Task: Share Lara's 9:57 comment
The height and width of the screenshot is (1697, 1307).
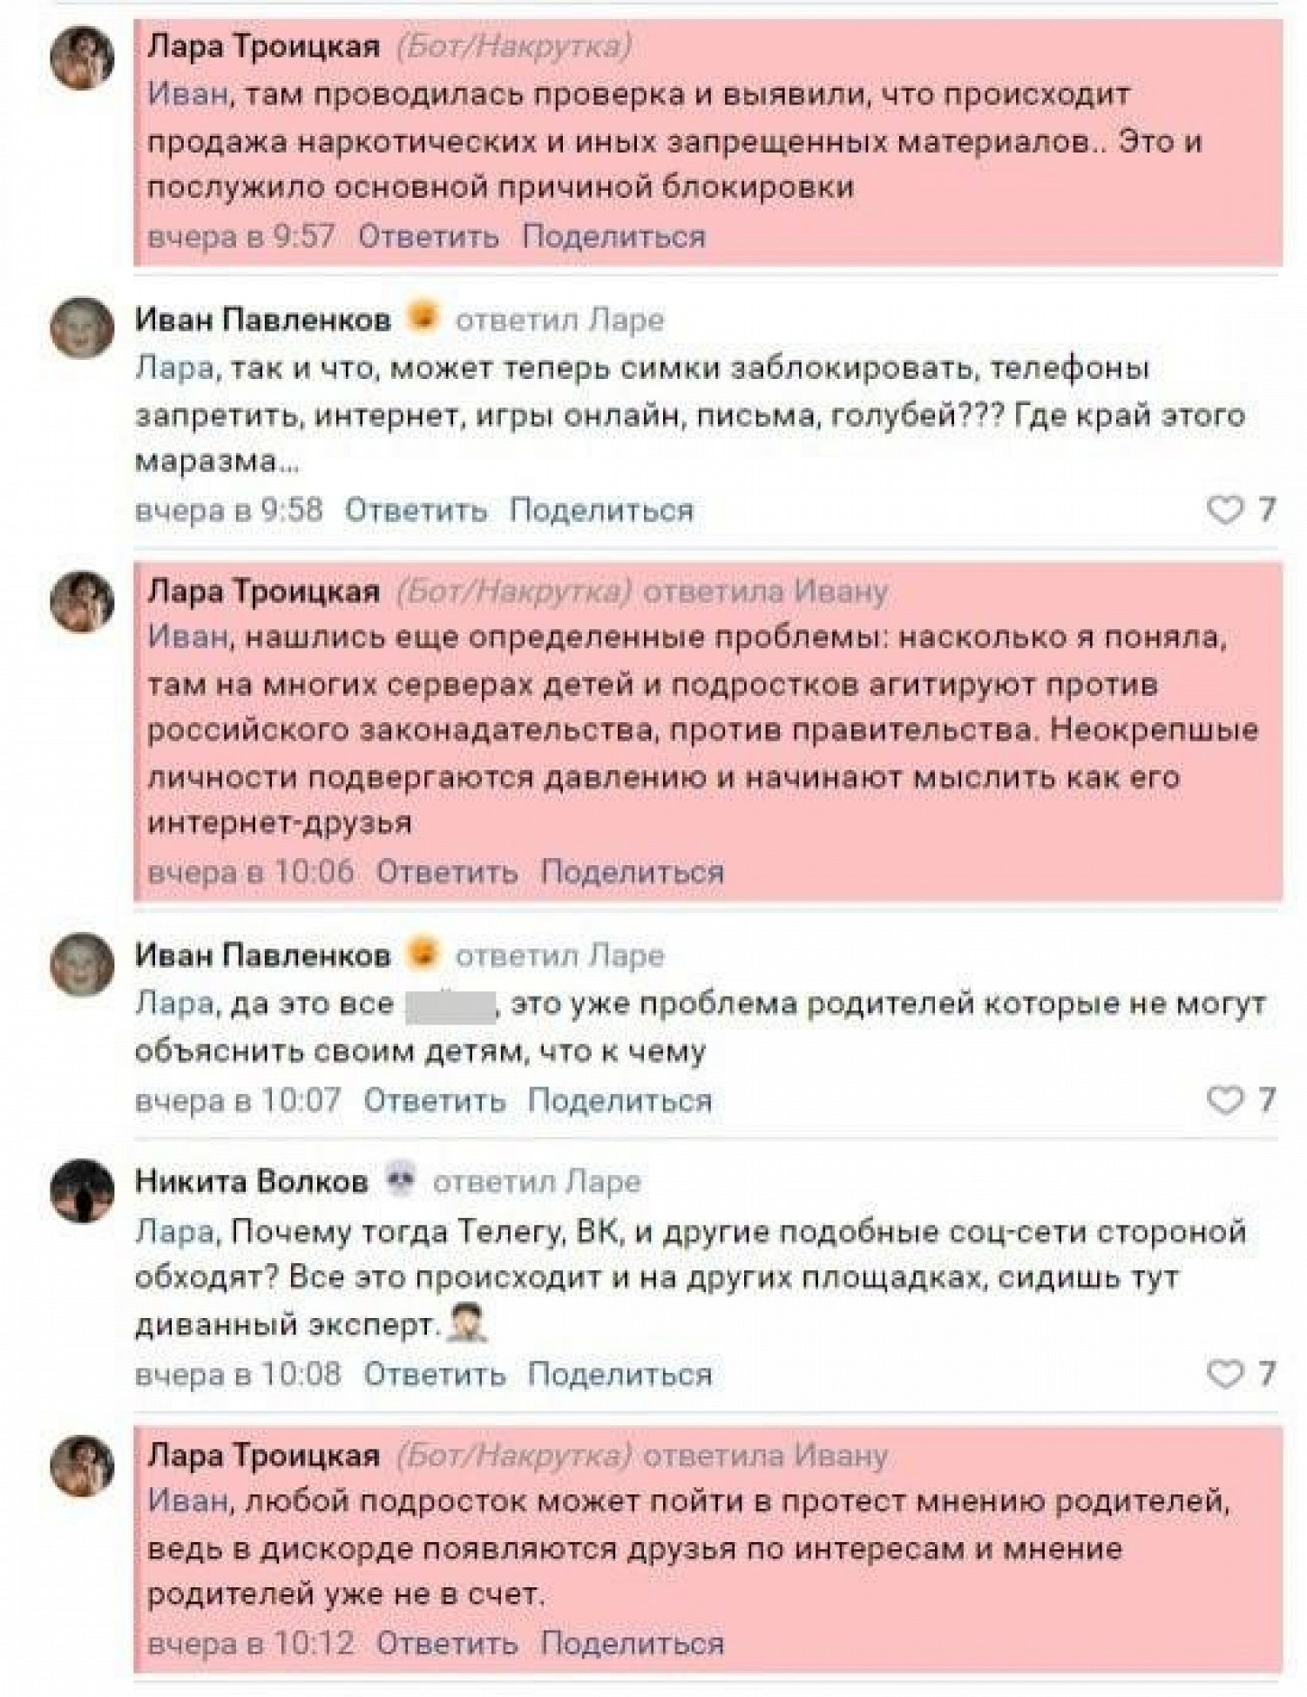Action: click(613, 236)
